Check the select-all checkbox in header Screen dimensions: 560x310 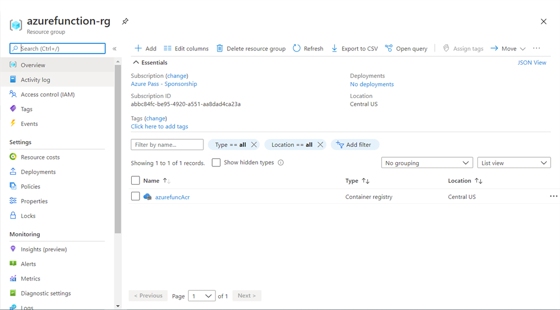point(136,181)
